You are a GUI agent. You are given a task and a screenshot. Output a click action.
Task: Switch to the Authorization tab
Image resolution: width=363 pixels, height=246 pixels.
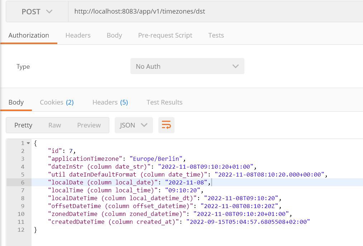[29, 35]
